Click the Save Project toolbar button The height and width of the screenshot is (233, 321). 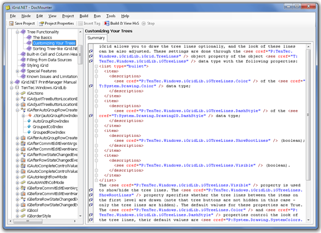point(22,24)
